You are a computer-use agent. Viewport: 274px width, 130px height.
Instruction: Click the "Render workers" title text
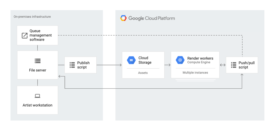pyautogui.click(x=200, y=58)
